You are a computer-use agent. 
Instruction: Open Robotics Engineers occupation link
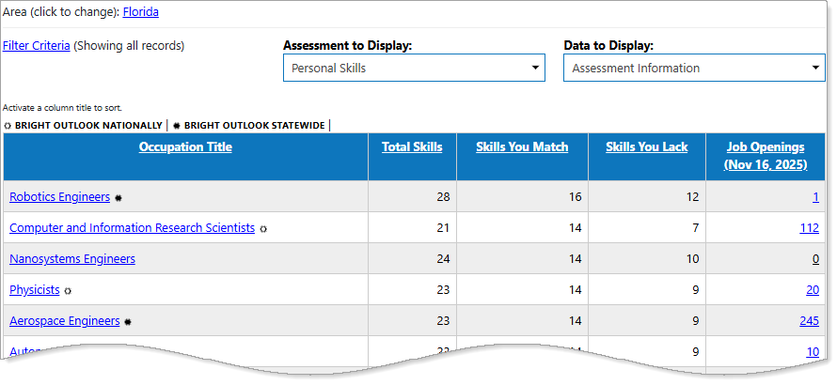60,197
